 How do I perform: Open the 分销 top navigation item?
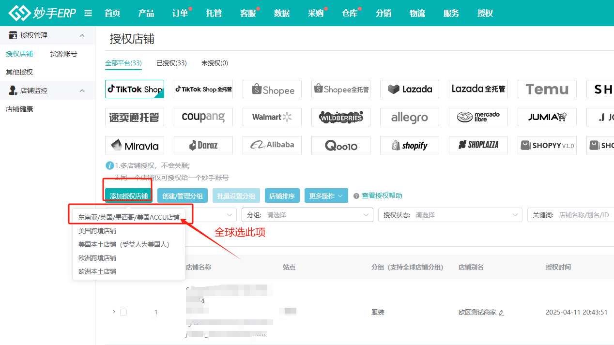(384, 13)
